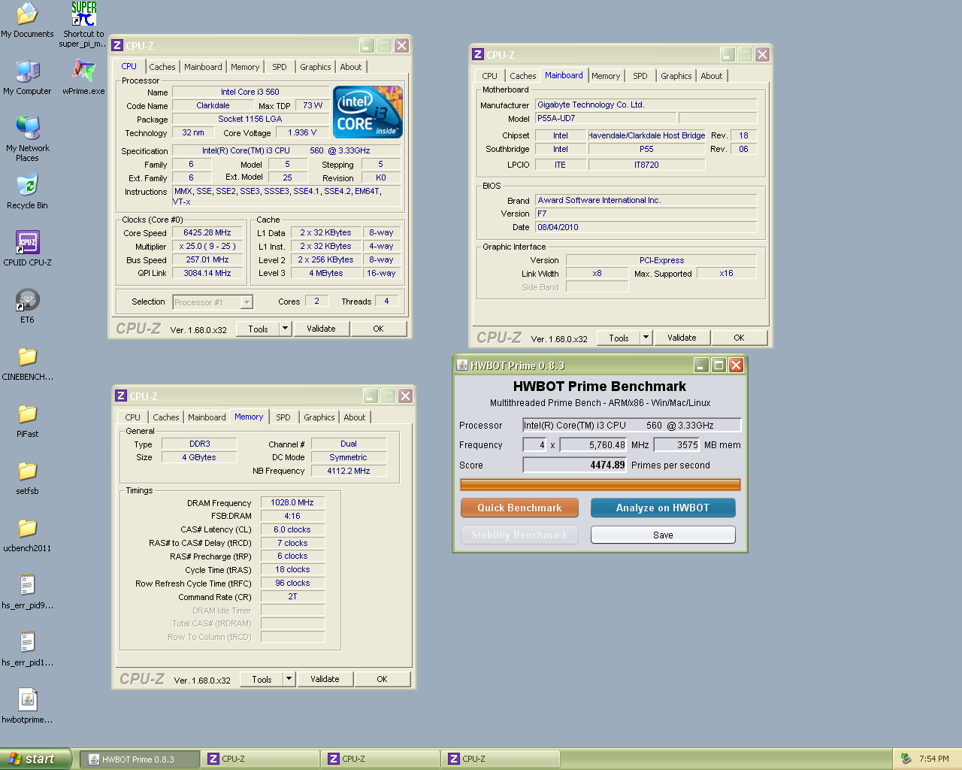962x770 pixels.
Task: Click OK in CPU window
Action: point(378,329)
